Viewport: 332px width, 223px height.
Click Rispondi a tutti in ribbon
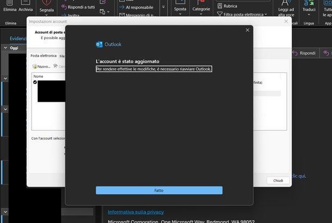click(78, 7)
